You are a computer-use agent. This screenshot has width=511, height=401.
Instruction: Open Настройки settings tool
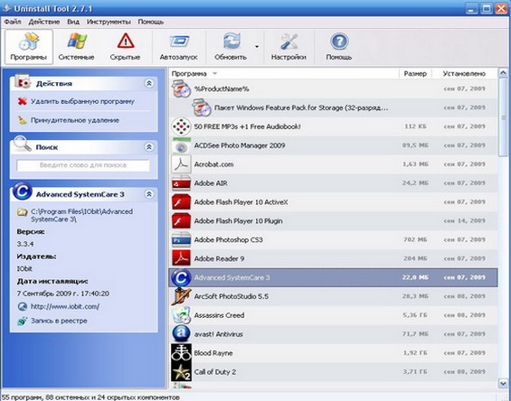click(289, 47)
